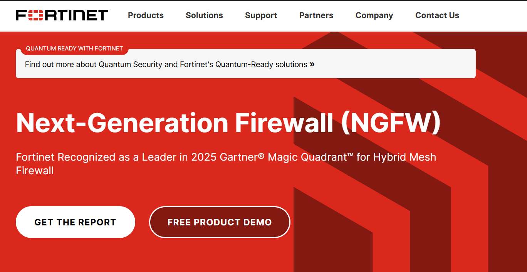Click the word Firewall on subtitle's second line
This screenshot has height=272, width=527.
pos(35,171)
